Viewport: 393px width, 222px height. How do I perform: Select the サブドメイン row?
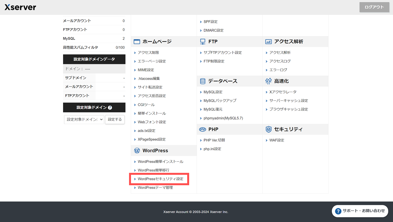point(94,78)
